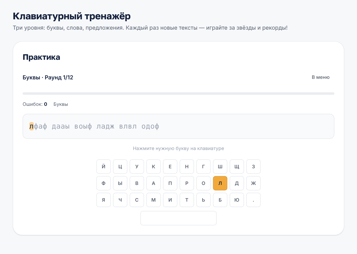The width and height of the screenshot is (357, 254).
Task: Click the word воыф in practice text
Action: click(x=83, y=126)
